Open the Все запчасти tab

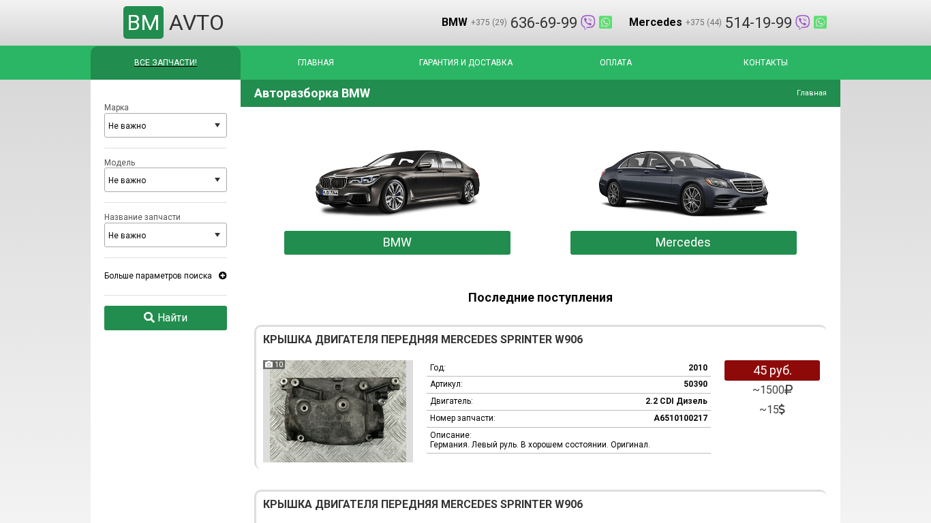tap(166, 63)
